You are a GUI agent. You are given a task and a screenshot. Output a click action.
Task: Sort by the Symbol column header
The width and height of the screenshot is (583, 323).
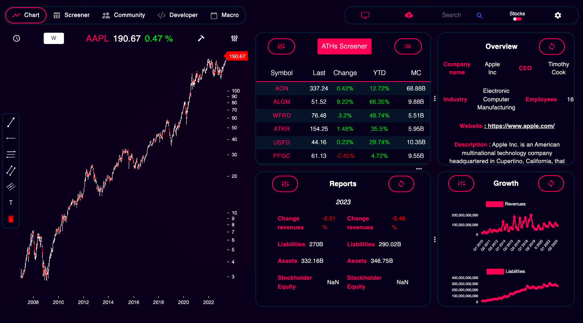click(x=282, y=73)
